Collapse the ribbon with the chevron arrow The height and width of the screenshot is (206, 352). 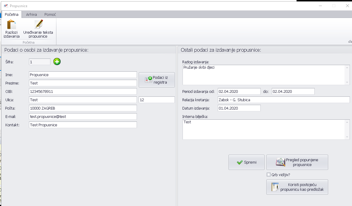(x=350, y=42)
